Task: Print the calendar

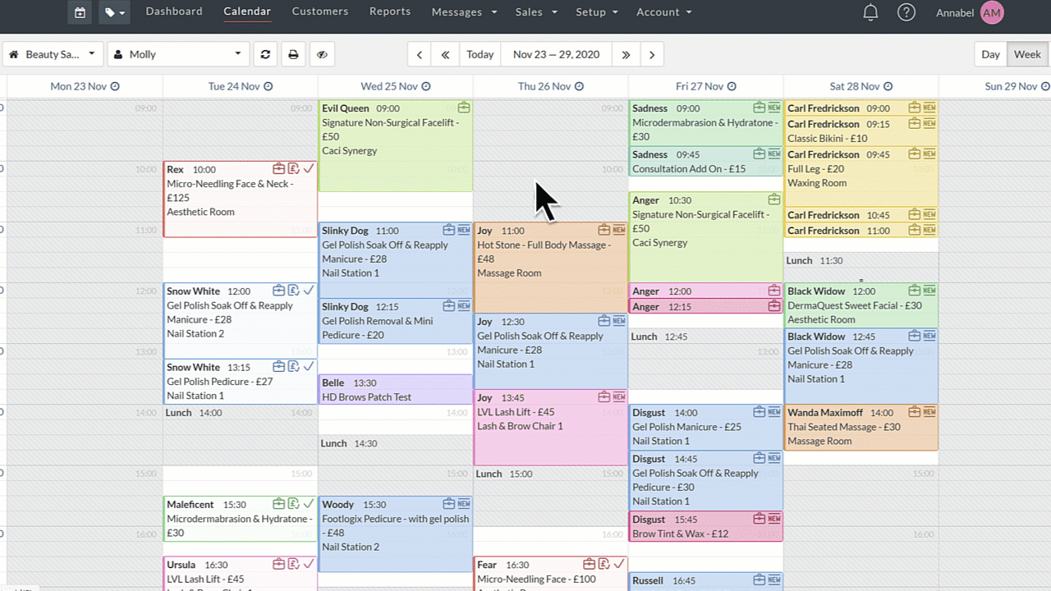Action: [x=293, y=54]
